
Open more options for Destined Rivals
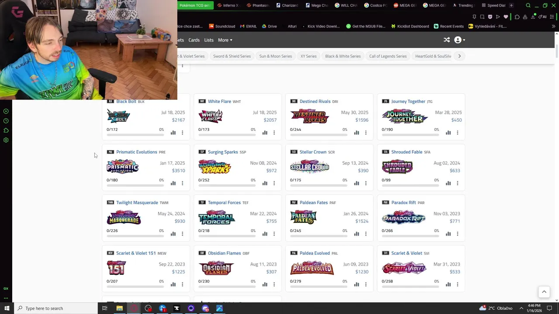click(366, 133)
